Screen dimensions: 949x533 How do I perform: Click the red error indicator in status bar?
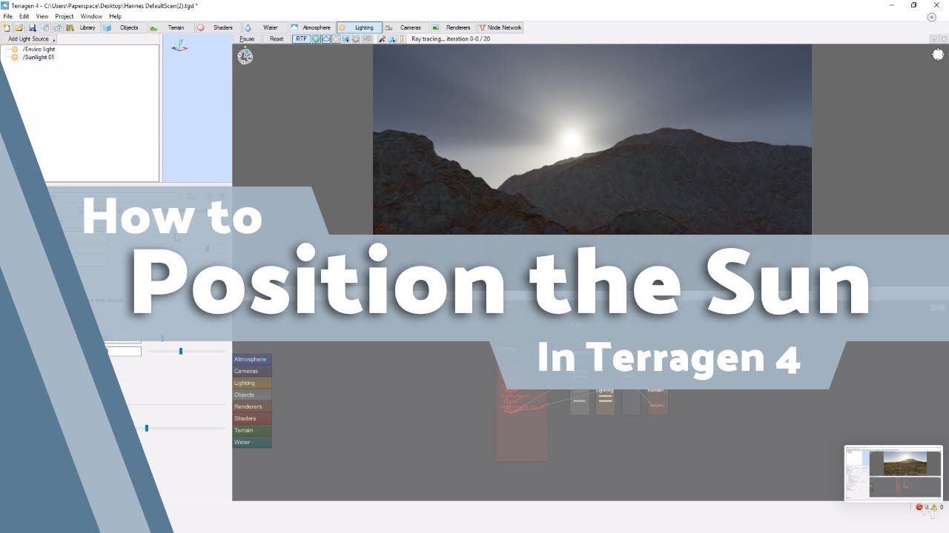coord(919,507)
